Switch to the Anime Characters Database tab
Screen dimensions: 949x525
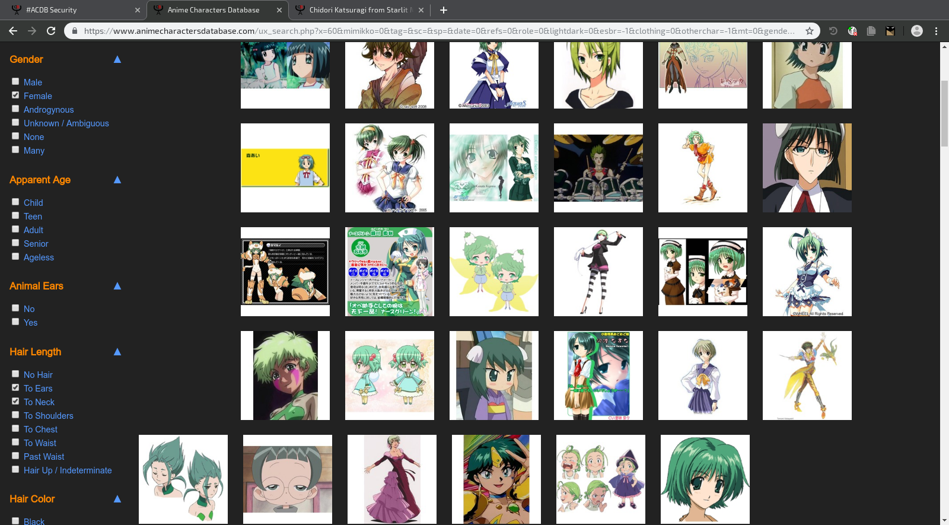(x=217, y=10)
